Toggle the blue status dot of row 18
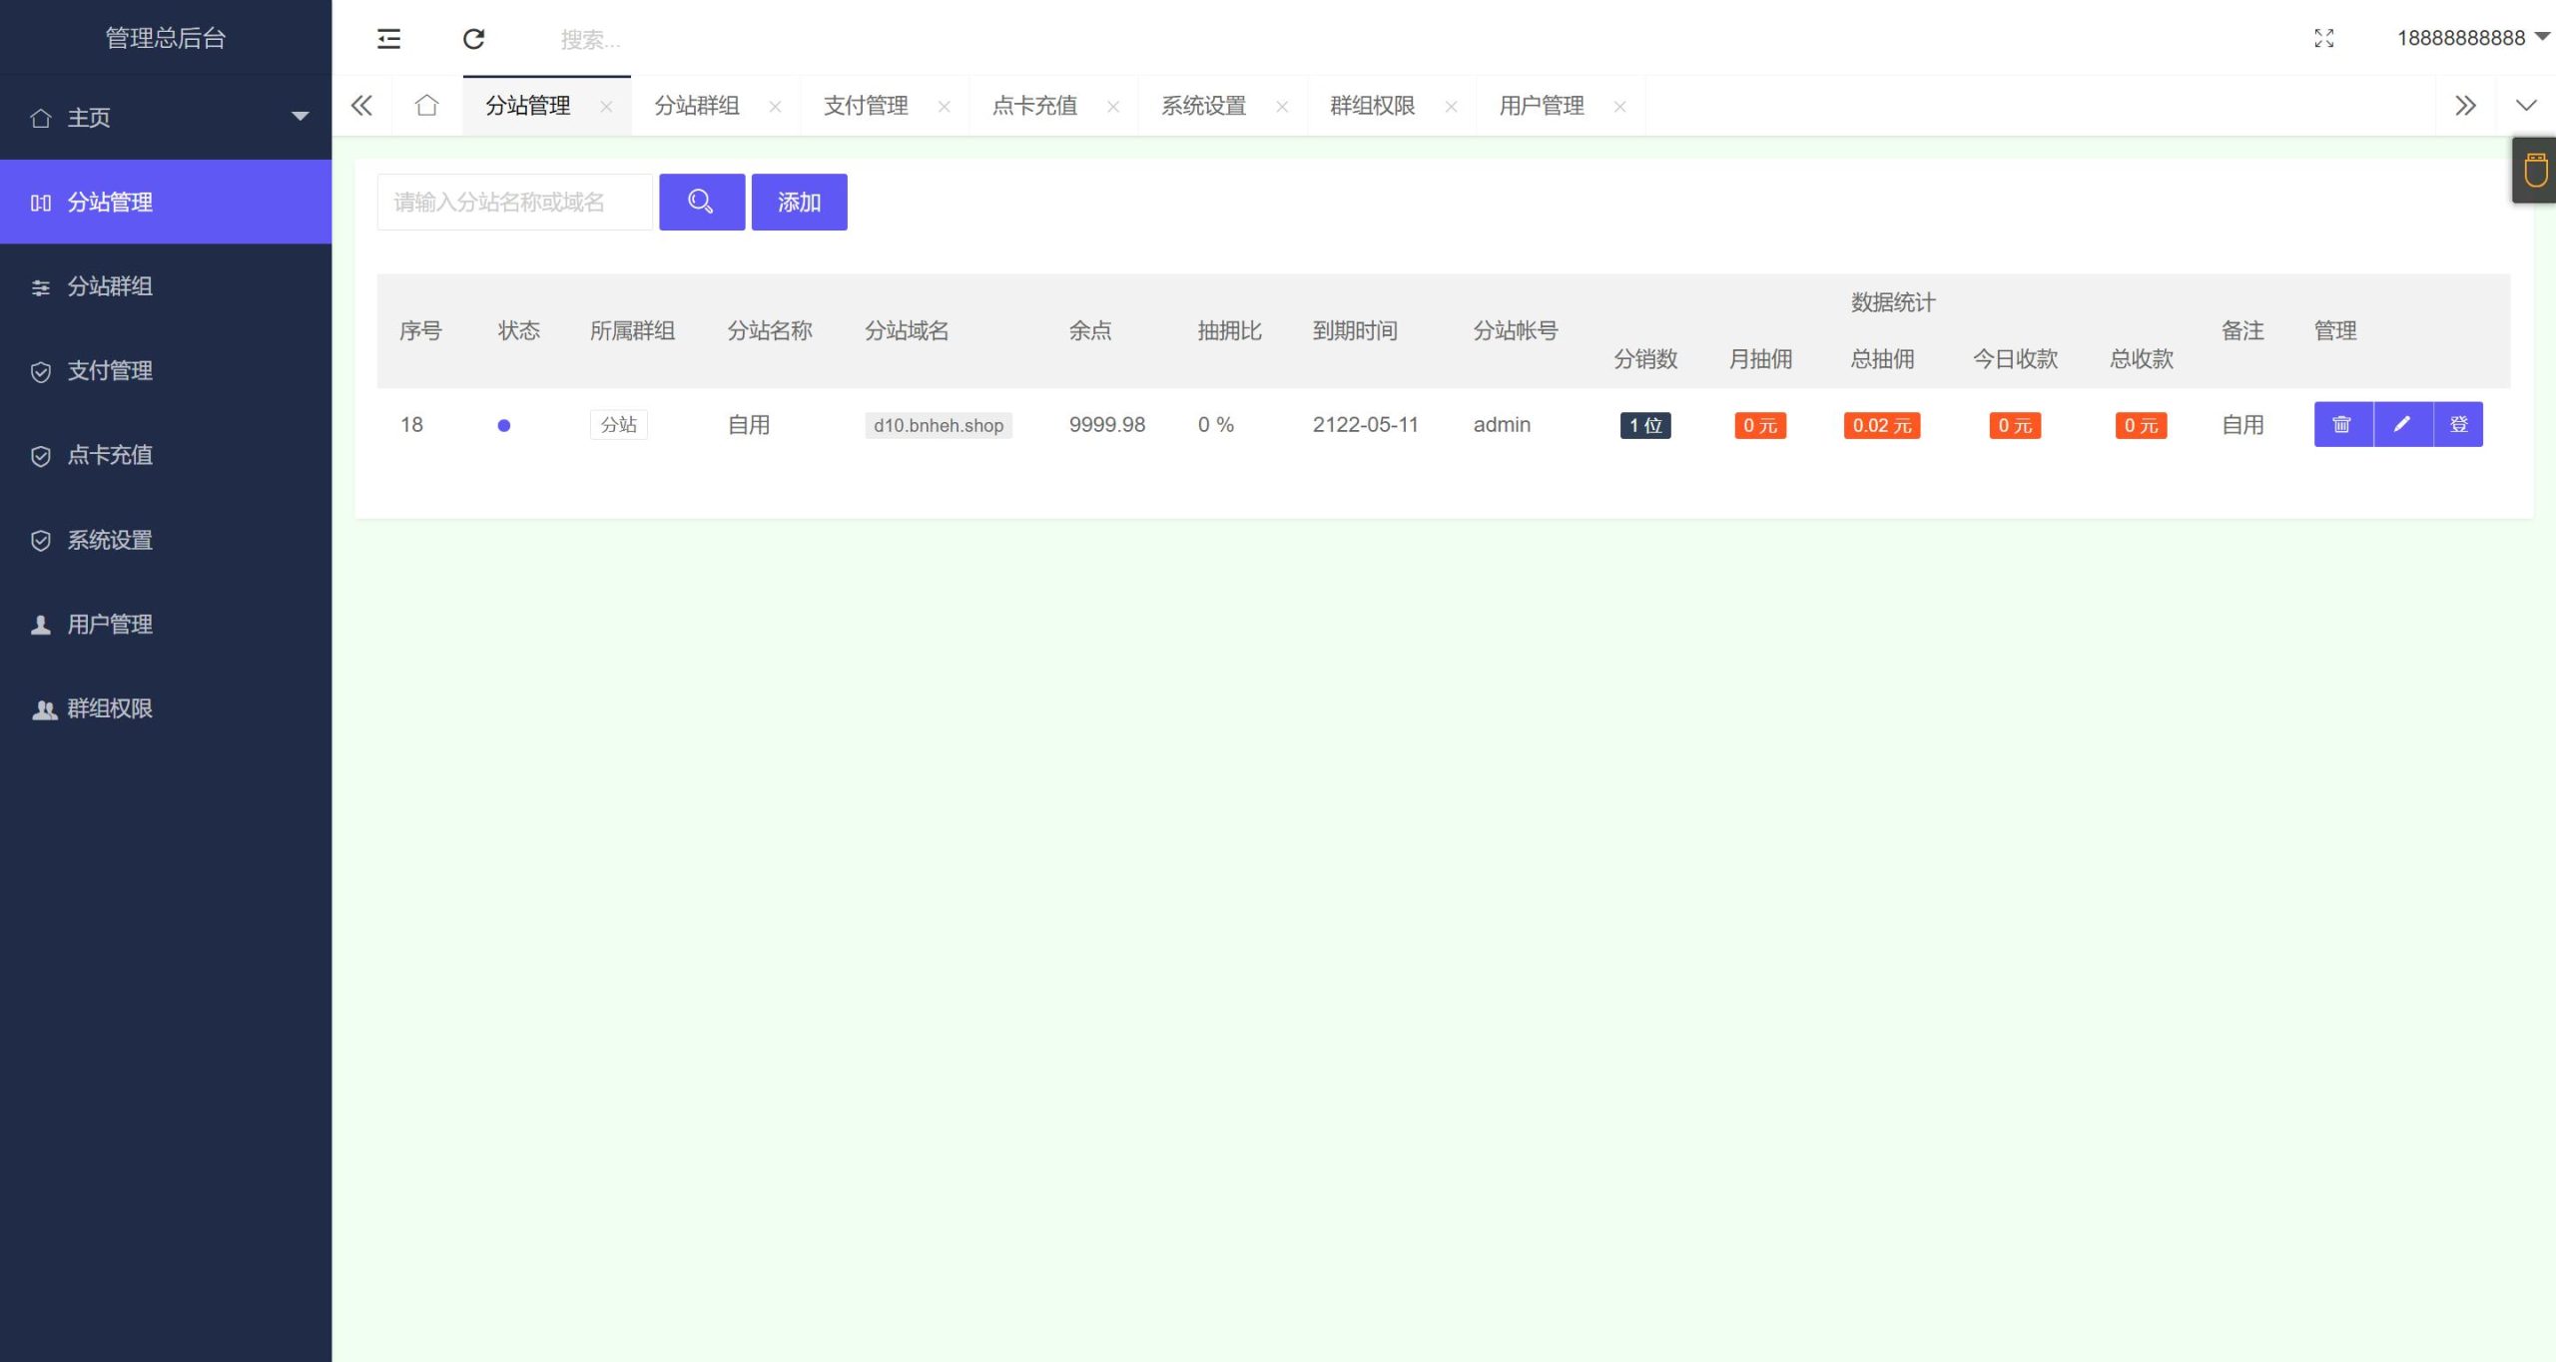 coord(503,425)
